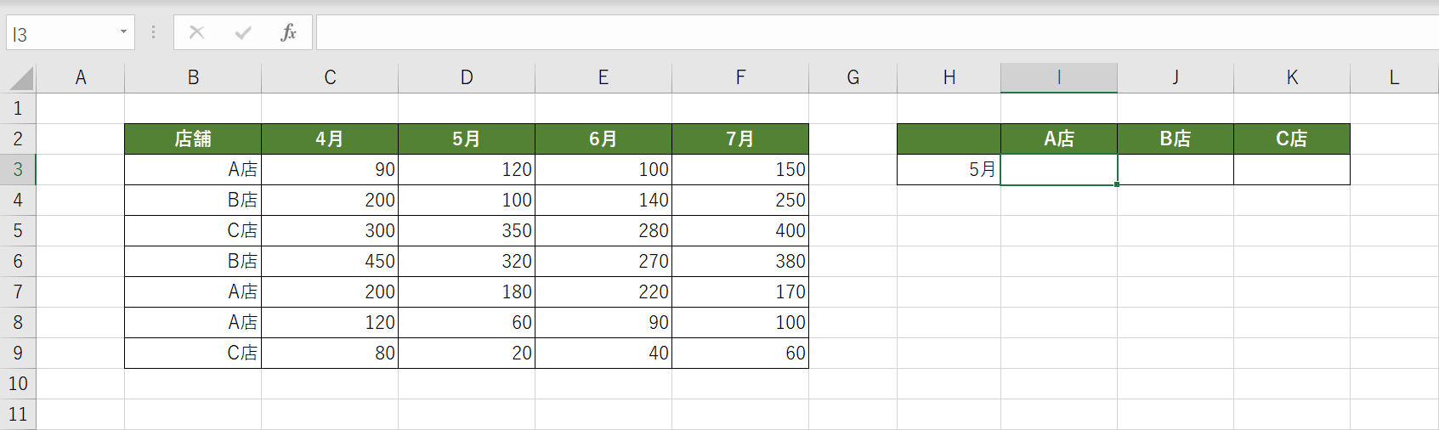
Task: Click the 5月 header cell in column D
Action: 467,139
